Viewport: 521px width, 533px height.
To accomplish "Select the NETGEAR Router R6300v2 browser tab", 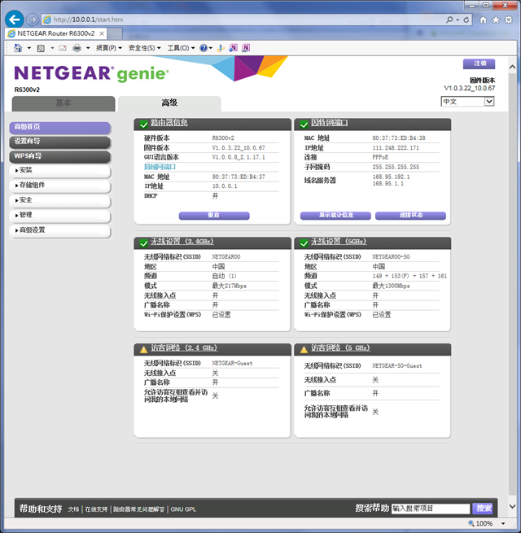I will tap(56, 33).
